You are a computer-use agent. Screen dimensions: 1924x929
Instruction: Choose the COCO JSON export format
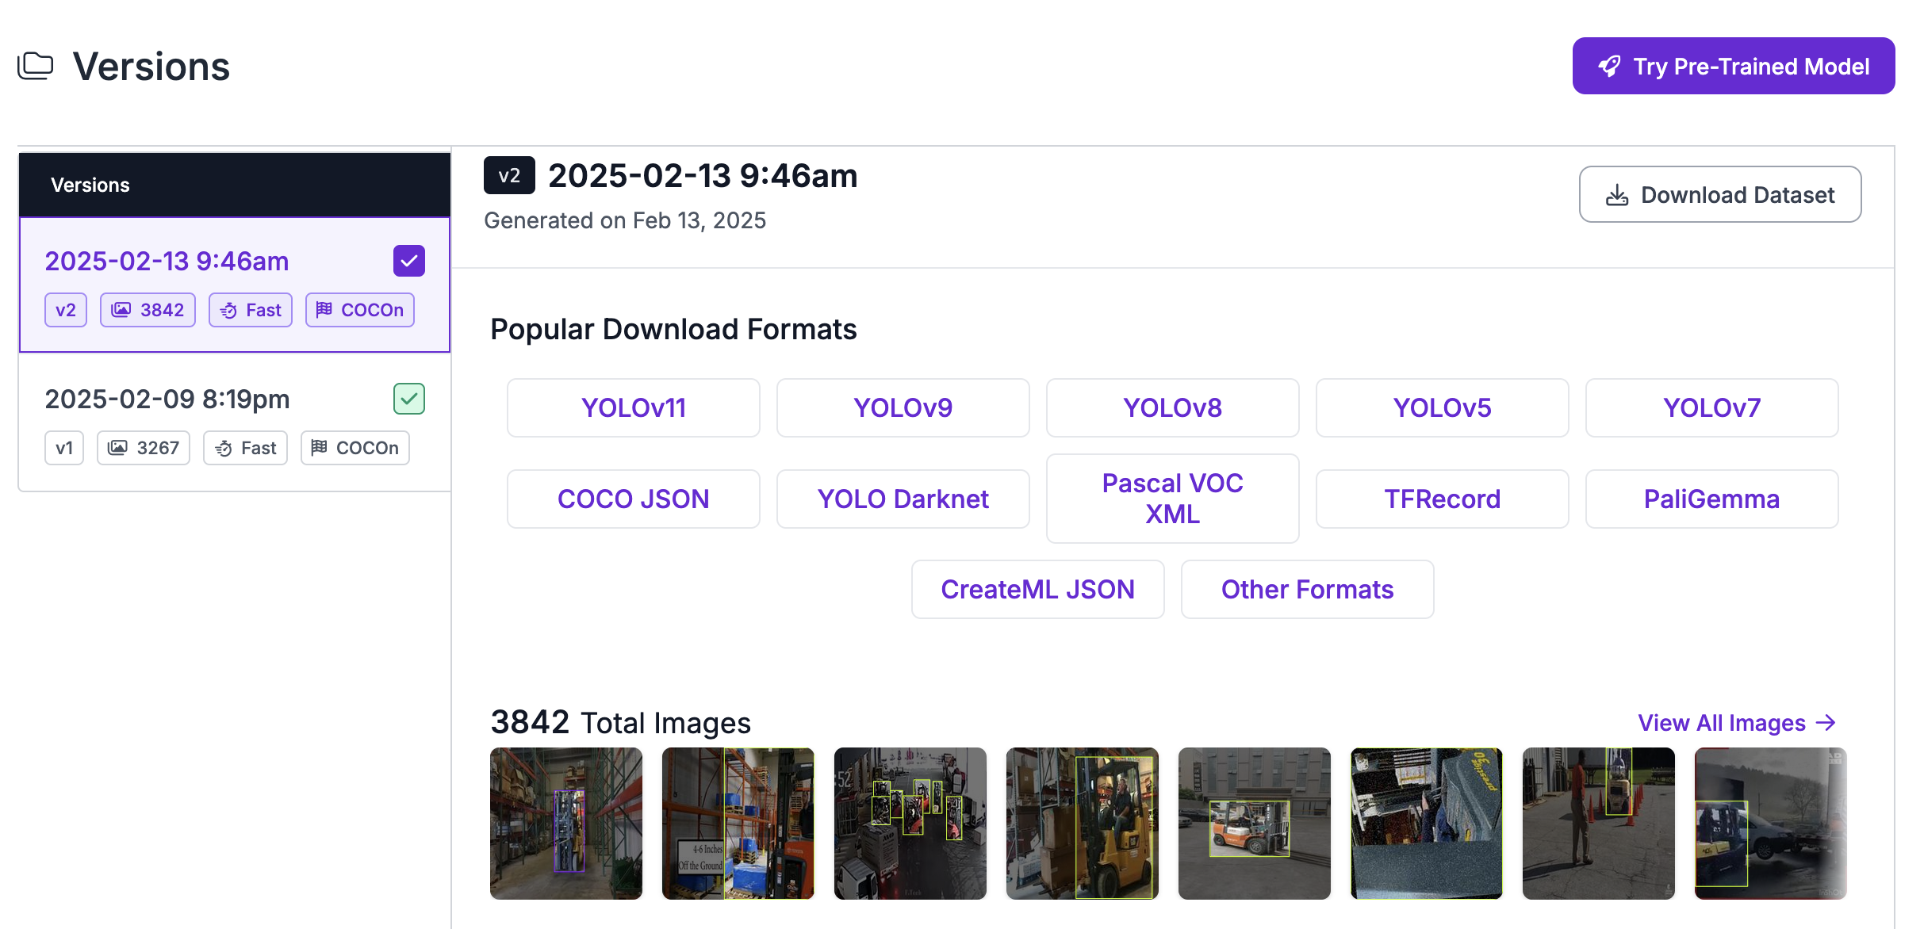(x=633, y=499)
